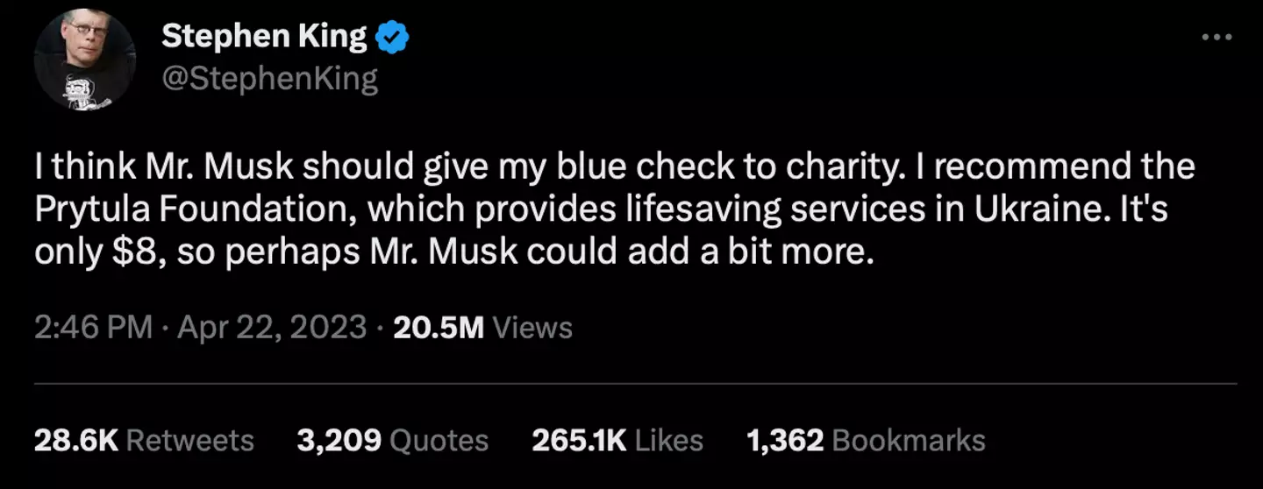
Task: Click the blue verified checkmark badge
Action: click(392, 37)
